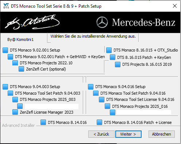Click the 'By@ Komotini1' text
The height and width of the screenshot is (144, 181).
(x=20, y=39)
